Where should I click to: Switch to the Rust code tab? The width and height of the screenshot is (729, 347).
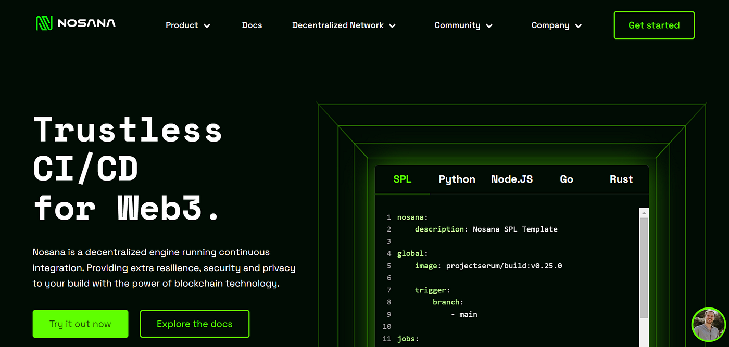click(621, 179)
